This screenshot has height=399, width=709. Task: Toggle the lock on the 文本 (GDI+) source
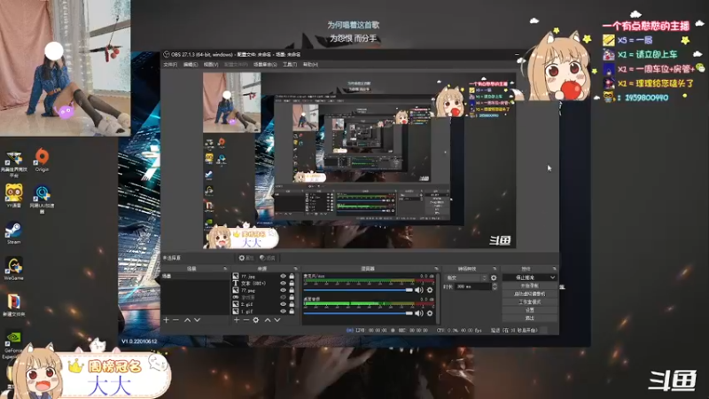click(x=292, y=283)
